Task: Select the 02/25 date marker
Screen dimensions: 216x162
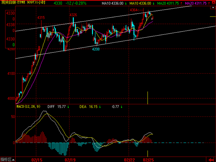Action: tap(148, 160)
